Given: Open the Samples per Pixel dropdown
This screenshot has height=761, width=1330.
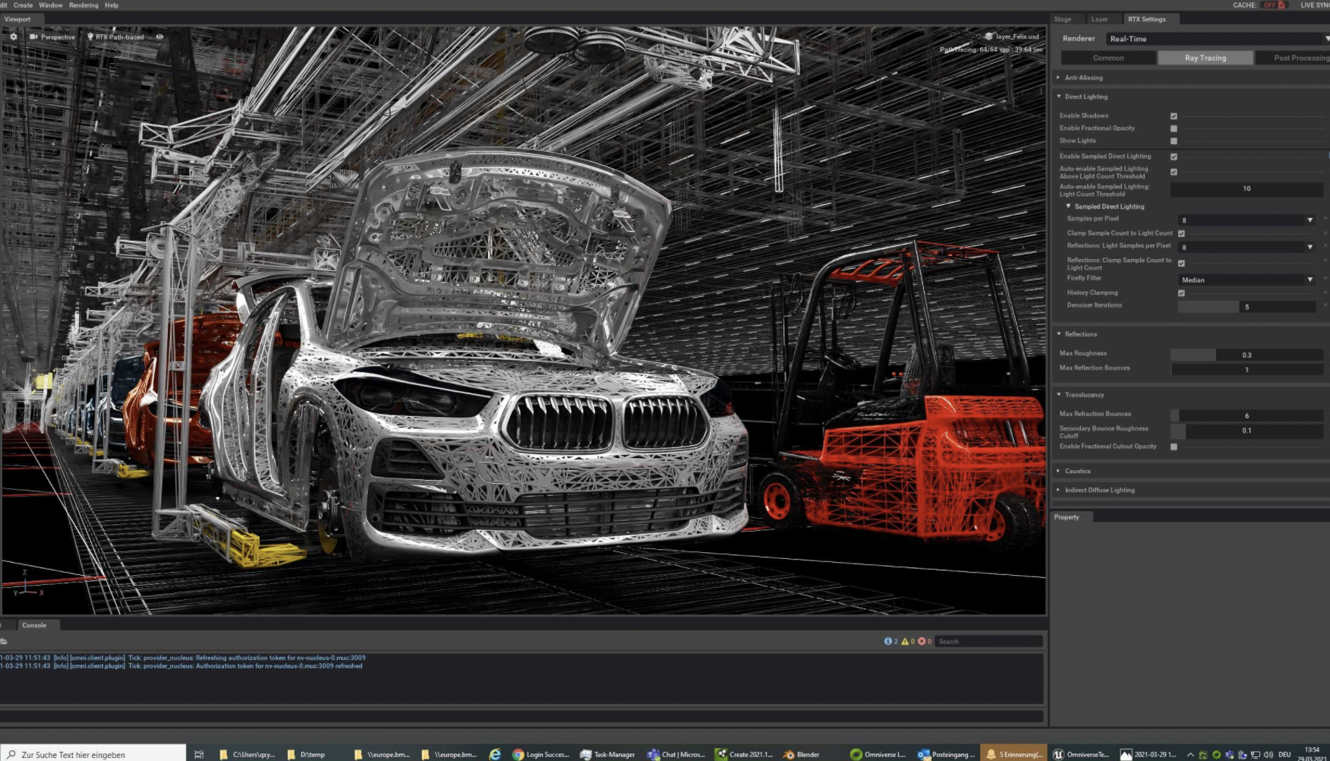Looking at the screenshot, I should click(1246, 219).
